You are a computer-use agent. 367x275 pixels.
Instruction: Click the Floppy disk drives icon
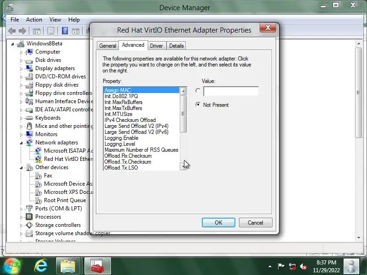[29, 85]
